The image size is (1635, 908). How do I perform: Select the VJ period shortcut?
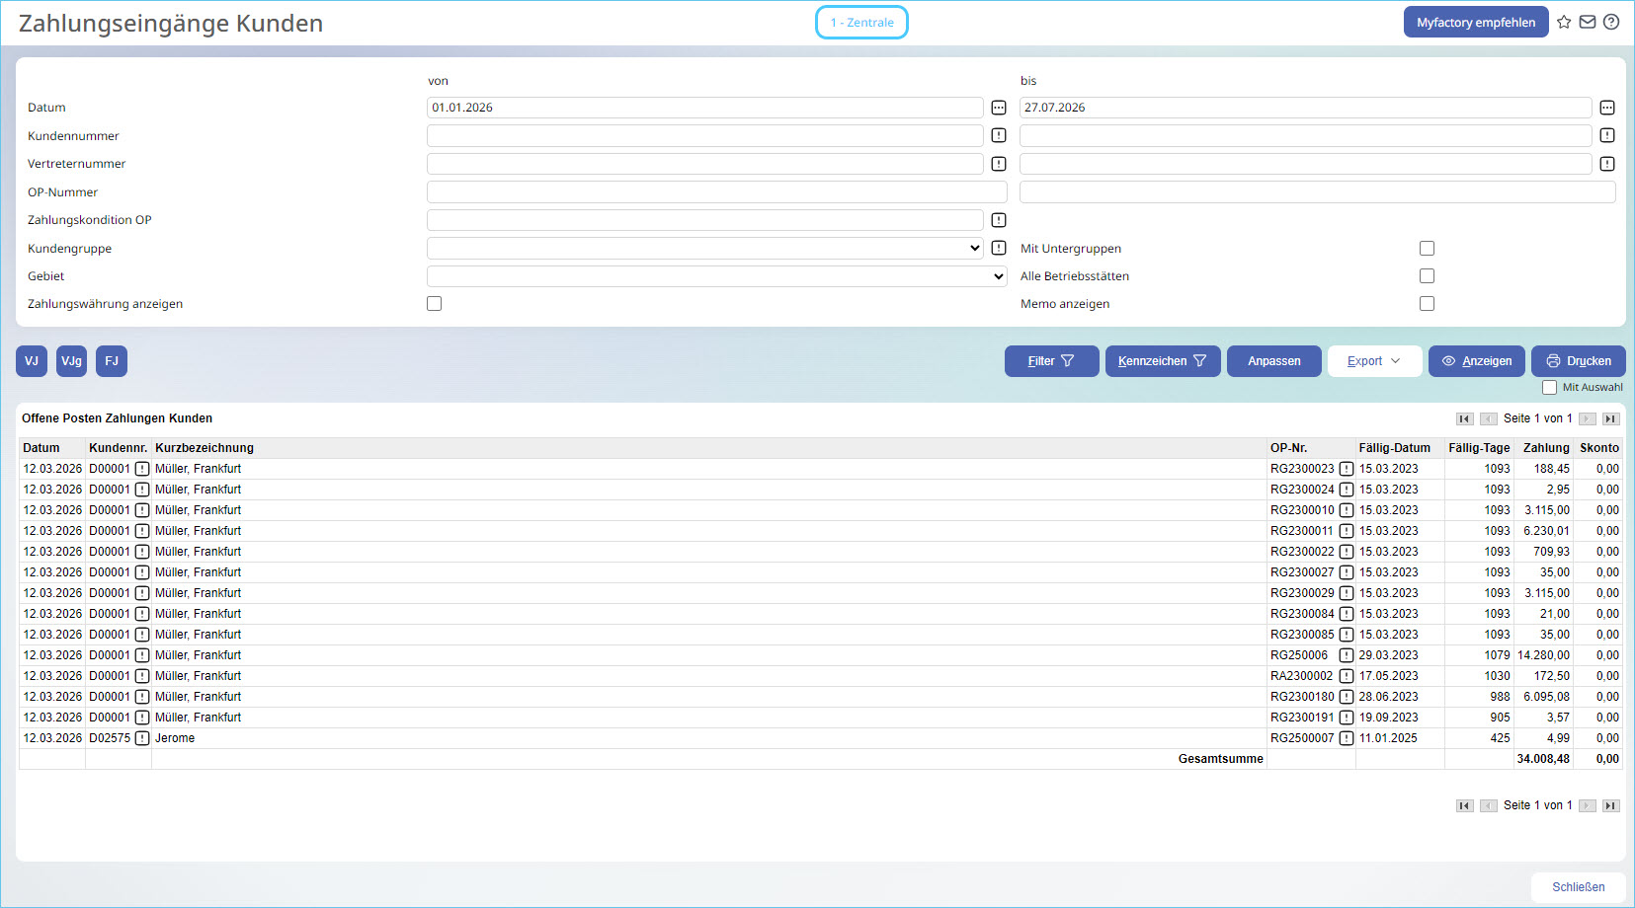pos(32,361)
